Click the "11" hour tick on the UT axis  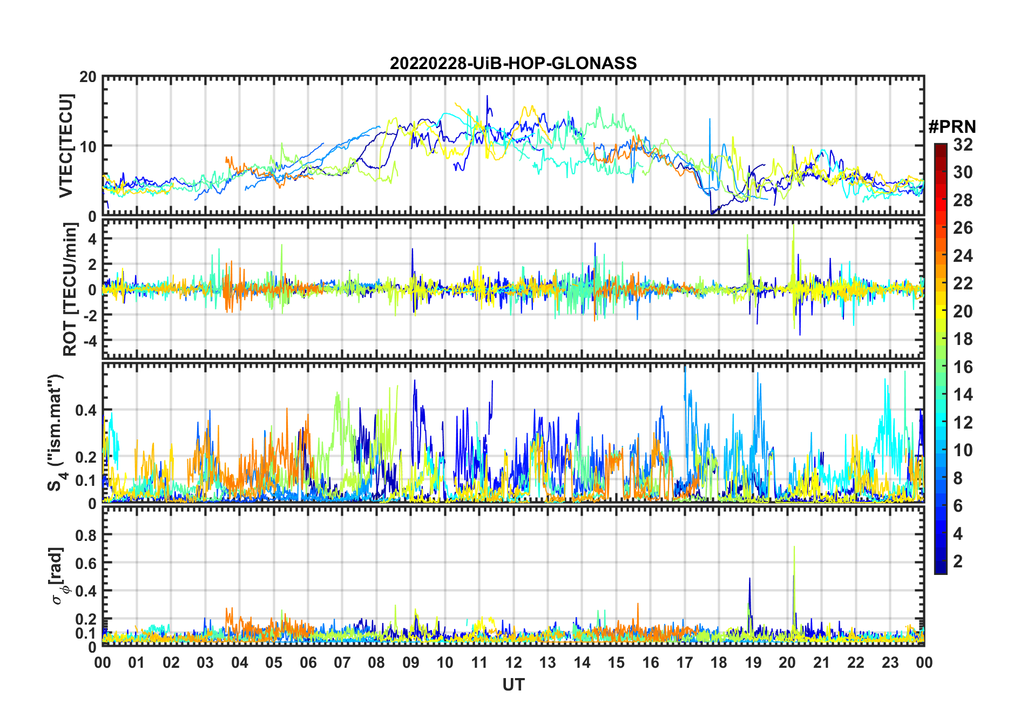pyautogui.click(x=479, y=663)
